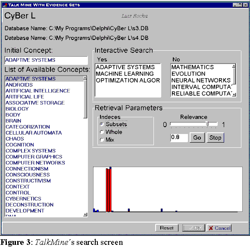Click the up arrow of the concepts list scrollbar
Image resolution: width=250 pixels, height=247 pixels.
85,78
